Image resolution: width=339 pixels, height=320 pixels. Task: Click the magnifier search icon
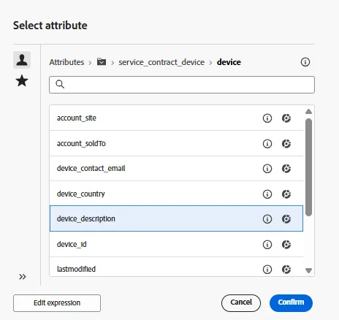(60, 84)
